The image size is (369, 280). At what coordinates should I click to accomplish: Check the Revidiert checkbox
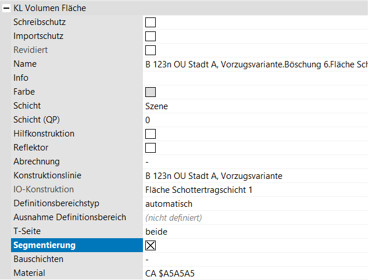coord(151,50)
